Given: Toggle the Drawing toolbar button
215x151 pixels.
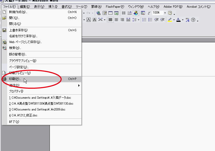Looking at the screenshot, I should point(136,13).
